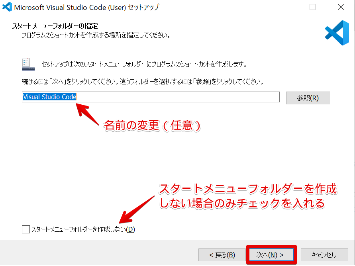
Task: Click the スタートメニューフォルダーの指定 heading
Action: click(55, 26)
